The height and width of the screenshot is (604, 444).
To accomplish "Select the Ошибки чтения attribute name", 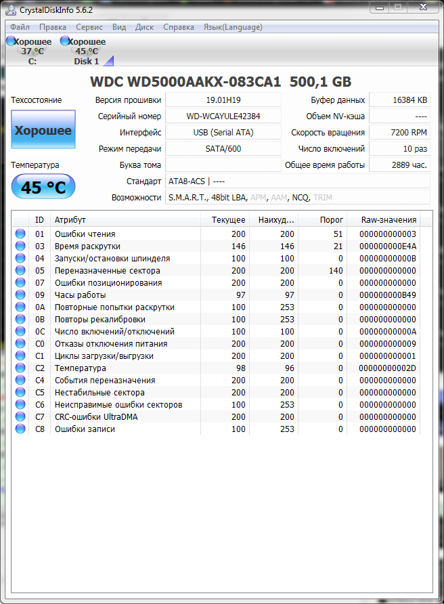I will [85, 234].
